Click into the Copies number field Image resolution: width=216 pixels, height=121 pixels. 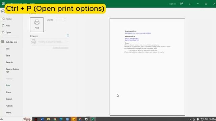point(59,20)
